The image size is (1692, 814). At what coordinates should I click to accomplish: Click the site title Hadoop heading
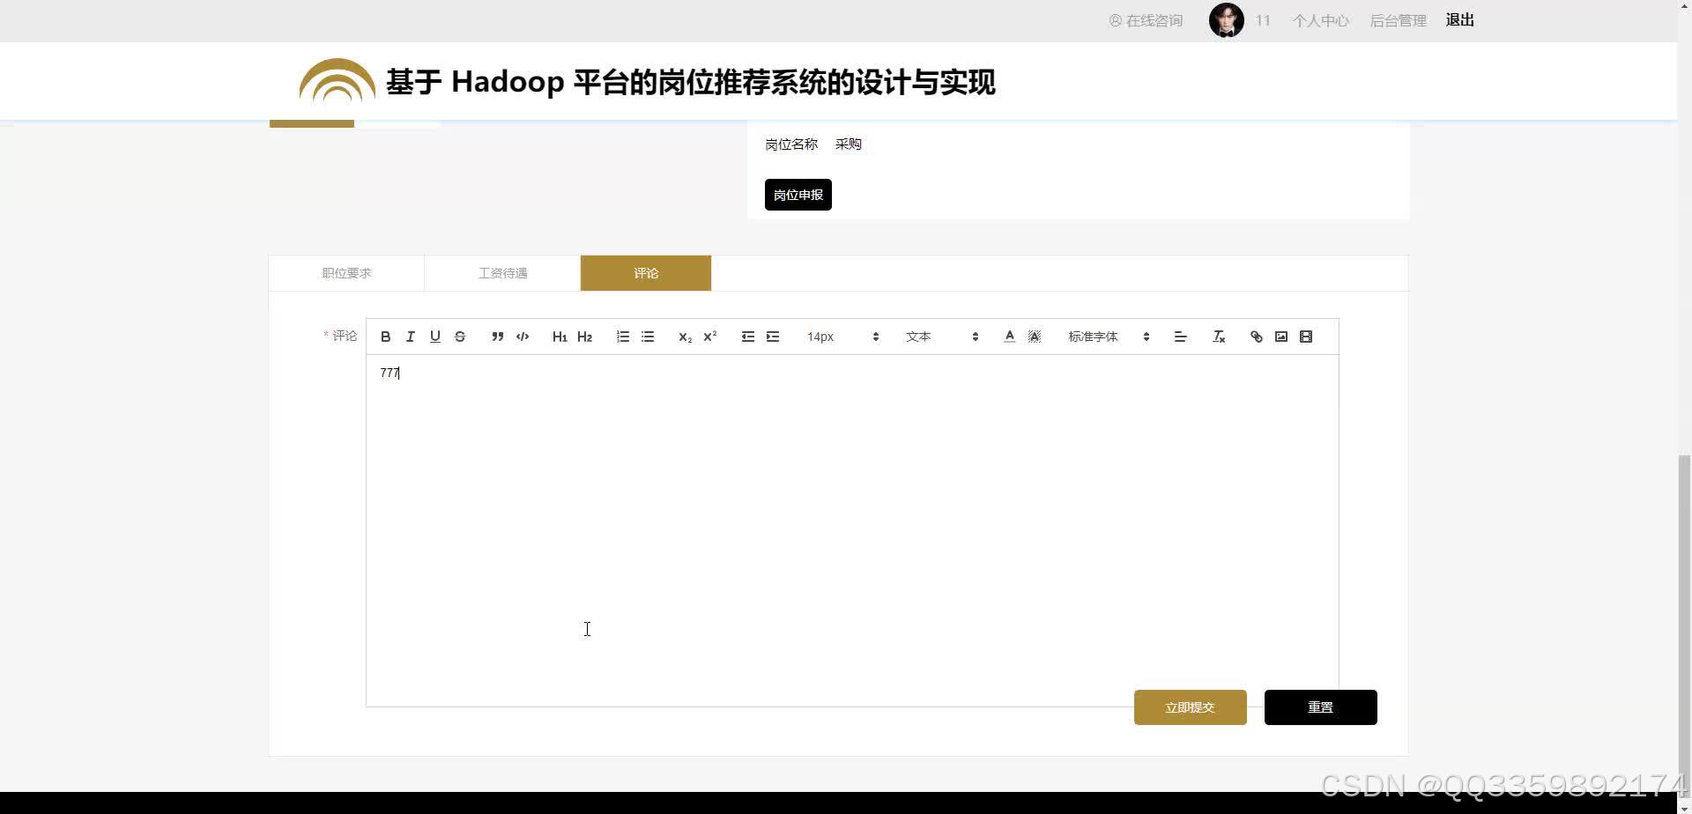click(691, 82)
